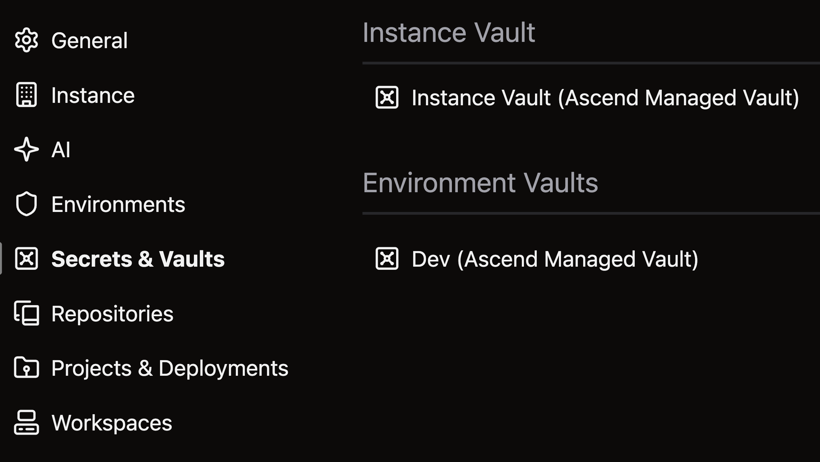Select the AI settings item
The image size is (820, 462).
pyautogui.click(x=61, y=150)
